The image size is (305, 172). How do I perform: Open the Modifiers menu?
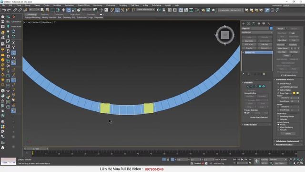(57, 5)
